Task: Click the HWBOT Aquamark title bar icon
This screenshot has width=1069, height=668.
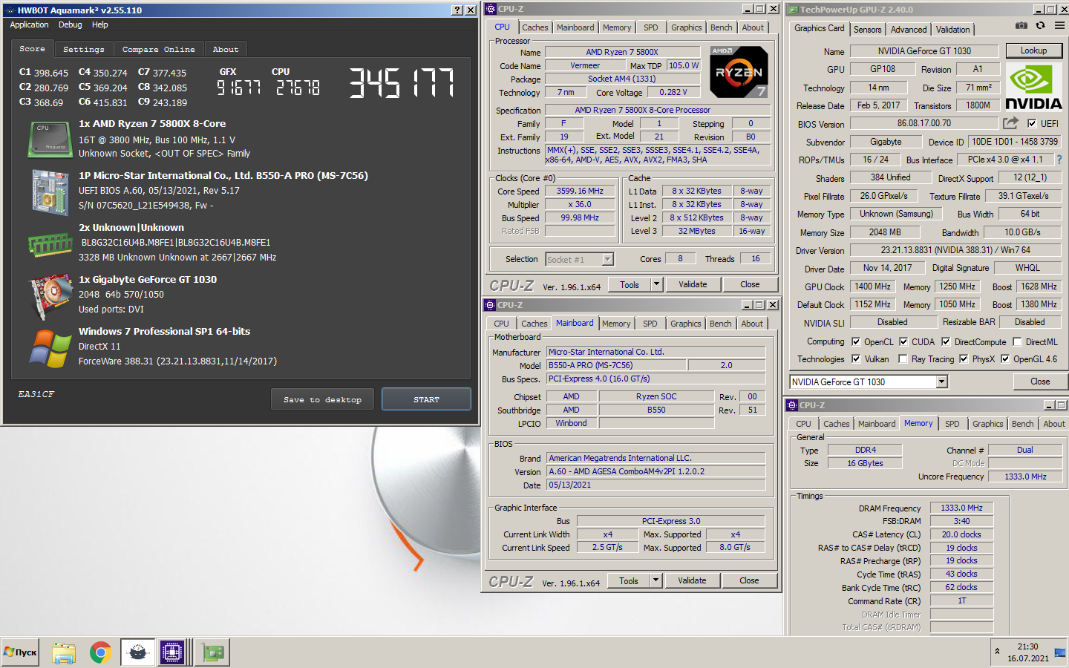Action: tap(10, 10)
